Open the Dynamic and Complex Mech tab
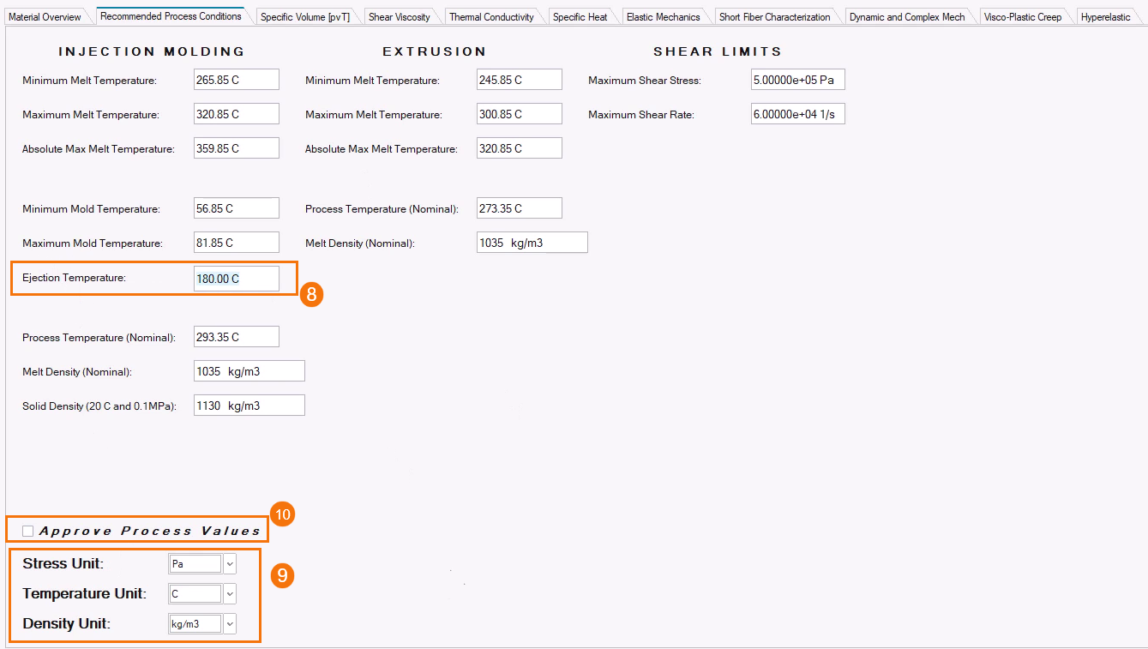 pos(907,17)
